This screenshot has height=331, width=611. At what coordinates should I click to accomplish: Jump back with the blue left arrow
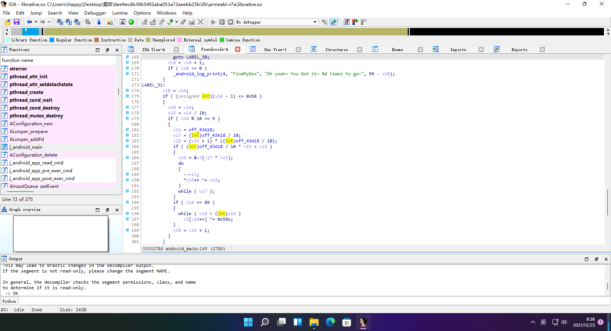click(x=29, y=22)
